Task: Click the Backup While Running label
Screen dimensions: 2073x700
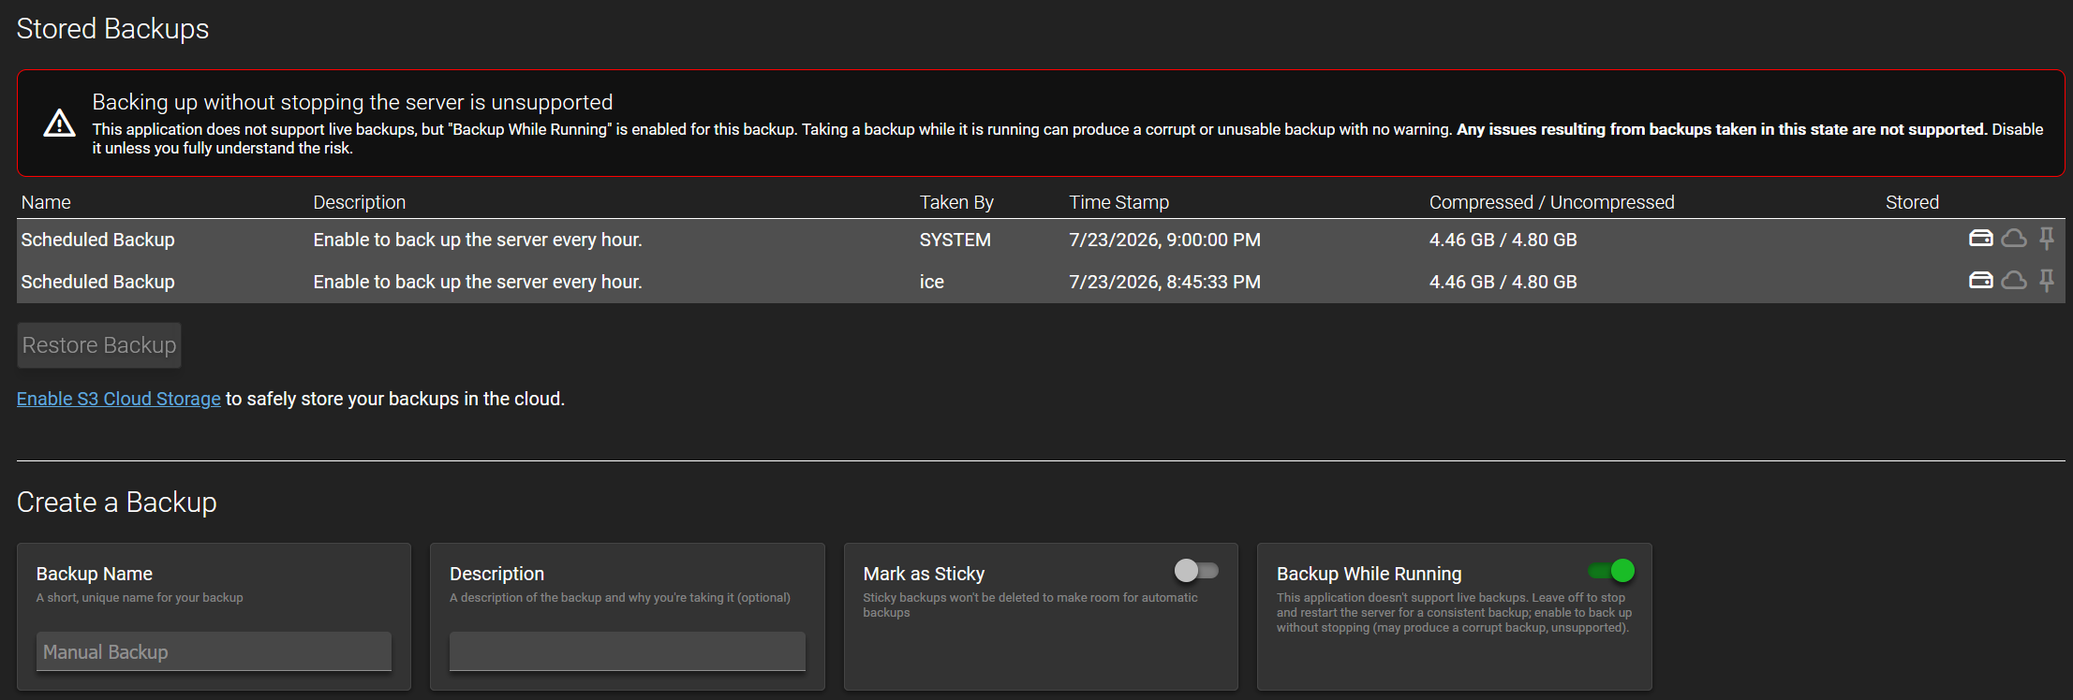Action: pos(1370,574)
